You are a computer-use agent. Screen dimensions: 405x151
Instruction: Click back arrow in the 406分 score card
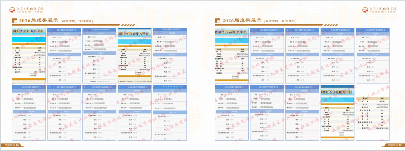(217, 87)
